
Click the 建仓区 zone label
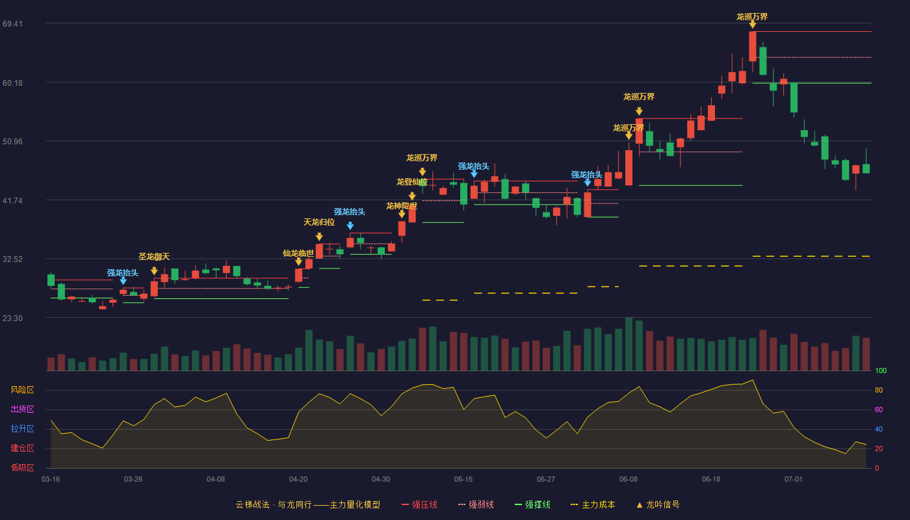(x=22, y=448)
